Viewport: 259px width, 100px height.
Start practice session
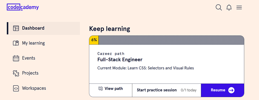tap(167, 90)
